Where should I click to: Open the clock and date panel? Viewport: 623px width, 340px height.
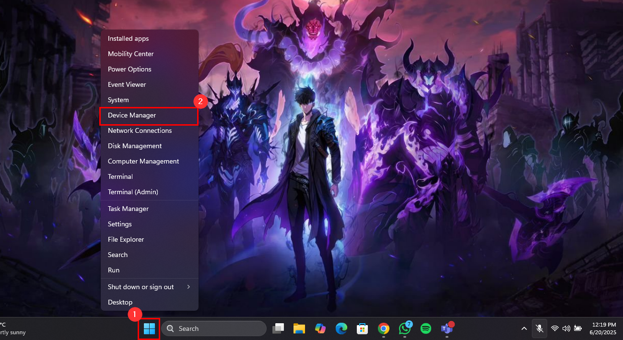604,328
